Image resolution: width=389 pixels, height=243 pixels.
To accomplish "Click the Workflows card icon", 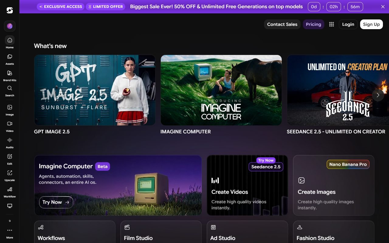I will (41, 227).
